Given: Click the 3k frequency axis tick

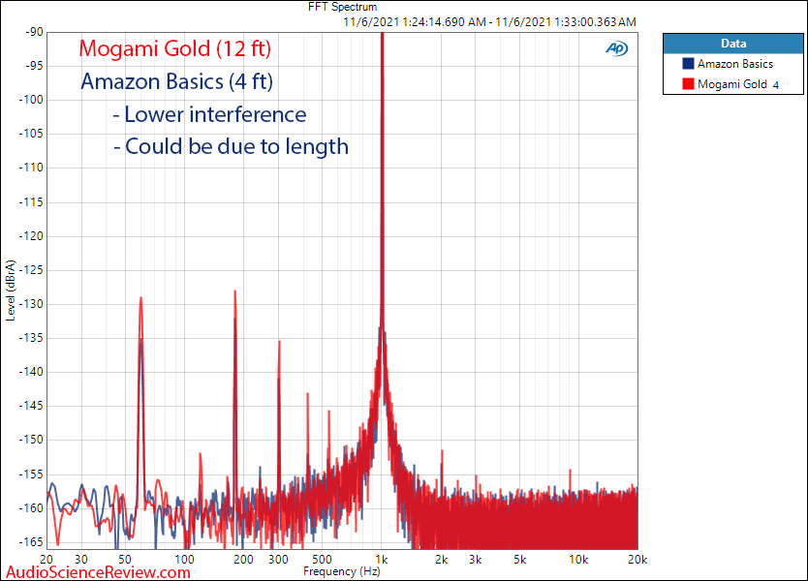Looking at the screenshot, I should (x=475, y=560).
